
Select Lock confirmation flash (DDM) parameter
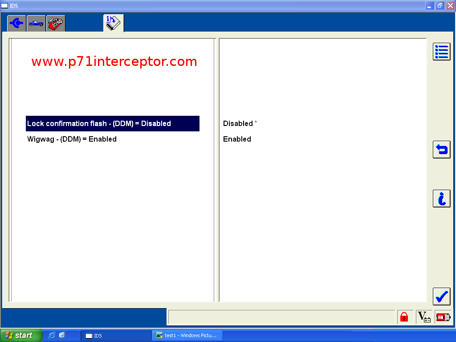pyautogui.click(x=112, y=124)
